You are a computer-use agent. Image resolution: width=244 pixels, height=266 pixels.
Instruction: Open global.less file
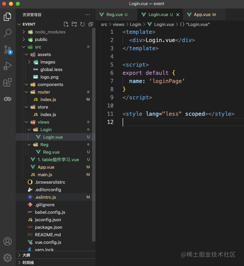(x=55, y=69)
